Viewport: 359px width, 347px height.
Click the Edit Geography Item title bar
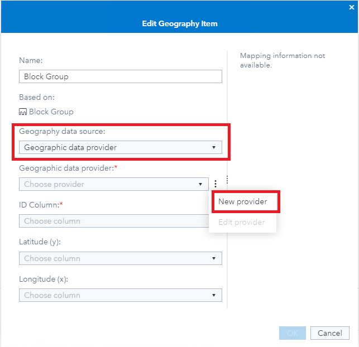[x=179, y=24]
